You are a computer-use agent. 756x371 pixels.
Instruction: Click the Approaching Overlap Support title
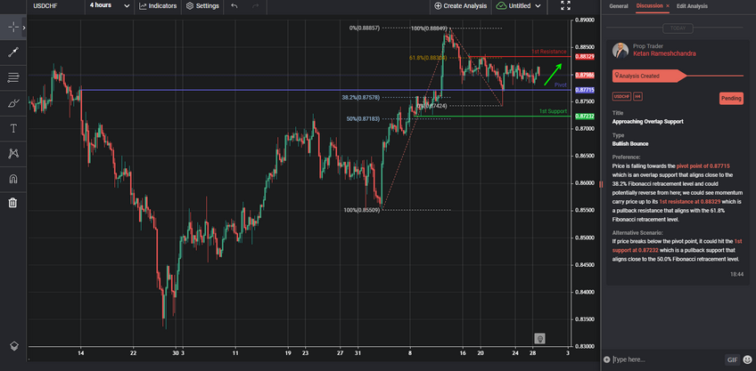pos(647,122)
